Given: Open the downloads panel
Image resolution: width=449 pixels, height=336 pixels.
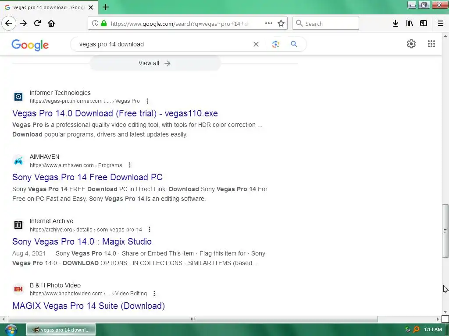Looking at the screenshot, I should (x=396, y=24).
